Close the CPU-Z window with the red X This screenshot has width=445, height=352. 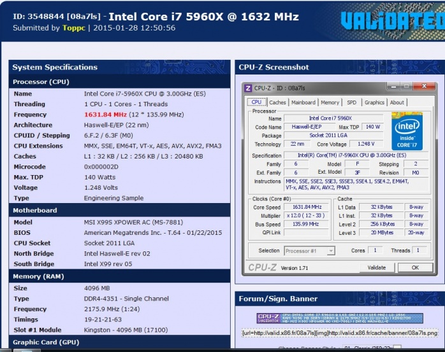tap(424, 86)
